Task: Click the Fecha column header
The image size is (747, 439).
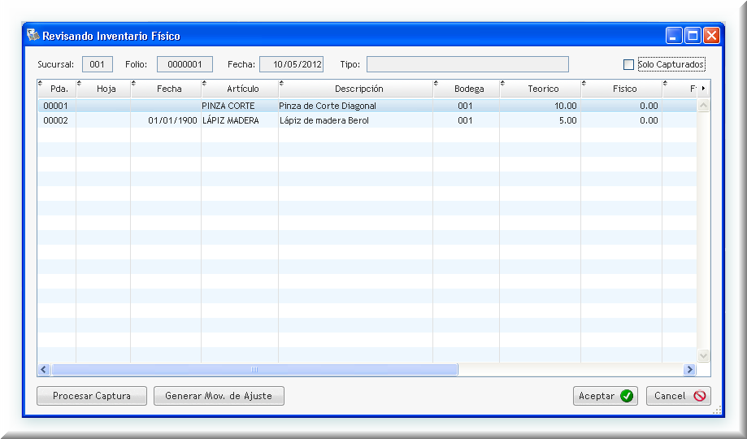Action: 169,89
